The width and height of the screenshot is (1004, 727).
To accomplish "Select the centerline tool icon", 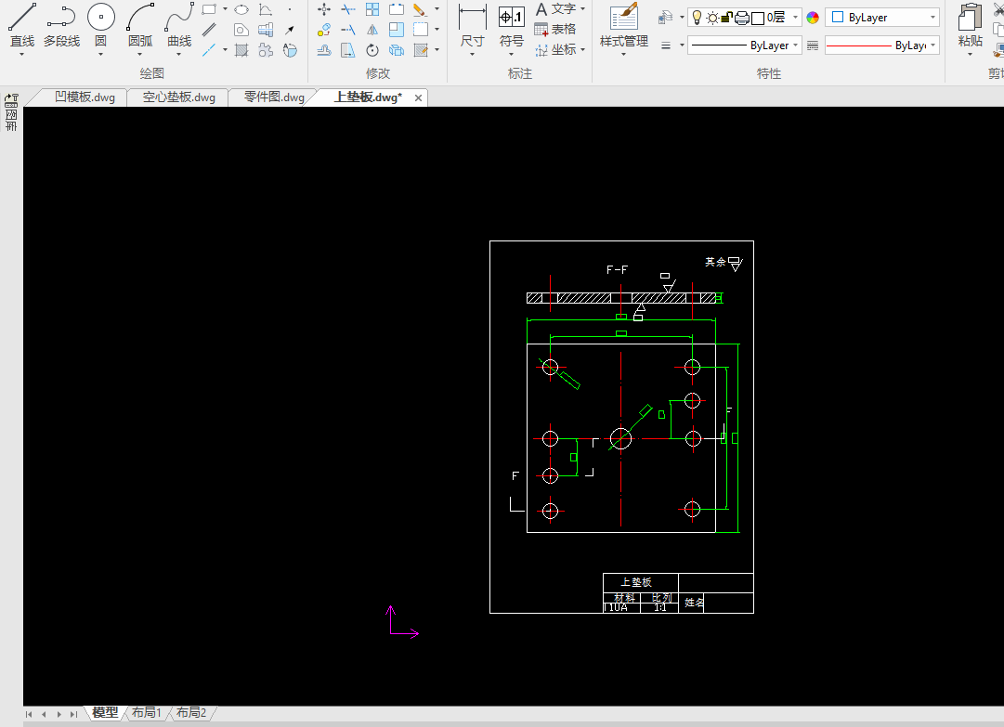I will [209, 50].
